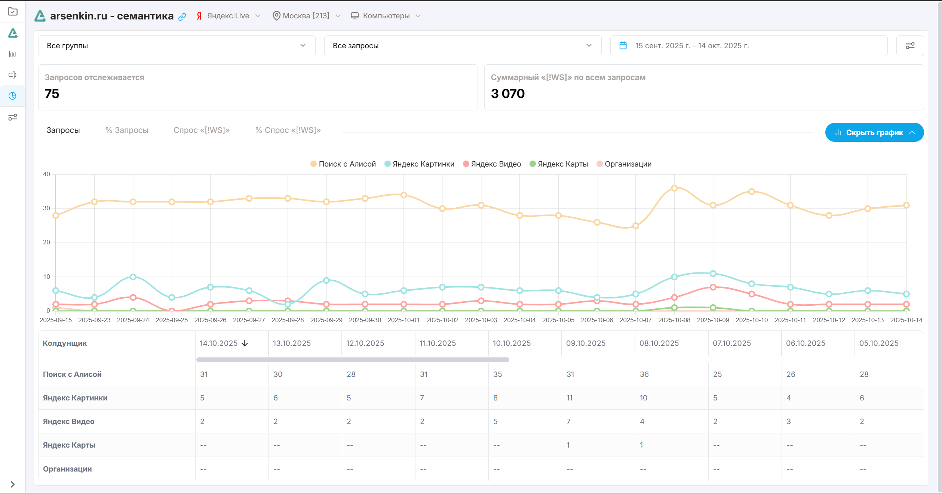The image size is (942, 494).
Task: Switch to the Спрос «[!WS]» tab
Action: coord(201,130)
